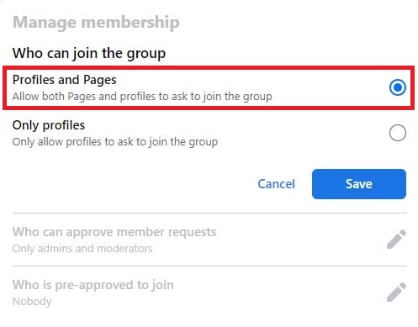Click the 'Only profiles' option title

tap(49, 125)
